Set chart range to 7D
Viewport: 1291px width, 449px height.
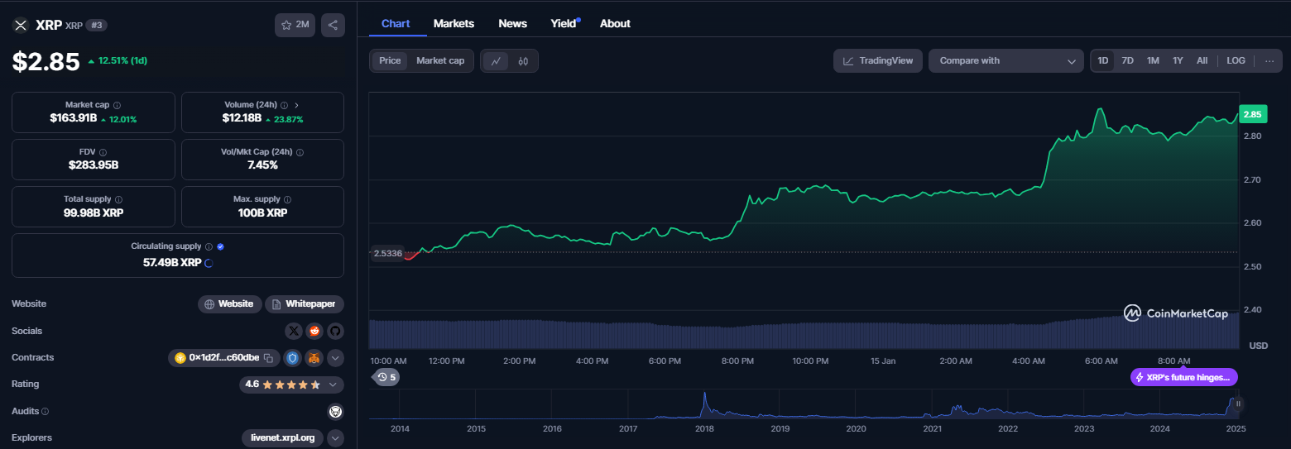click(1127, 60)
